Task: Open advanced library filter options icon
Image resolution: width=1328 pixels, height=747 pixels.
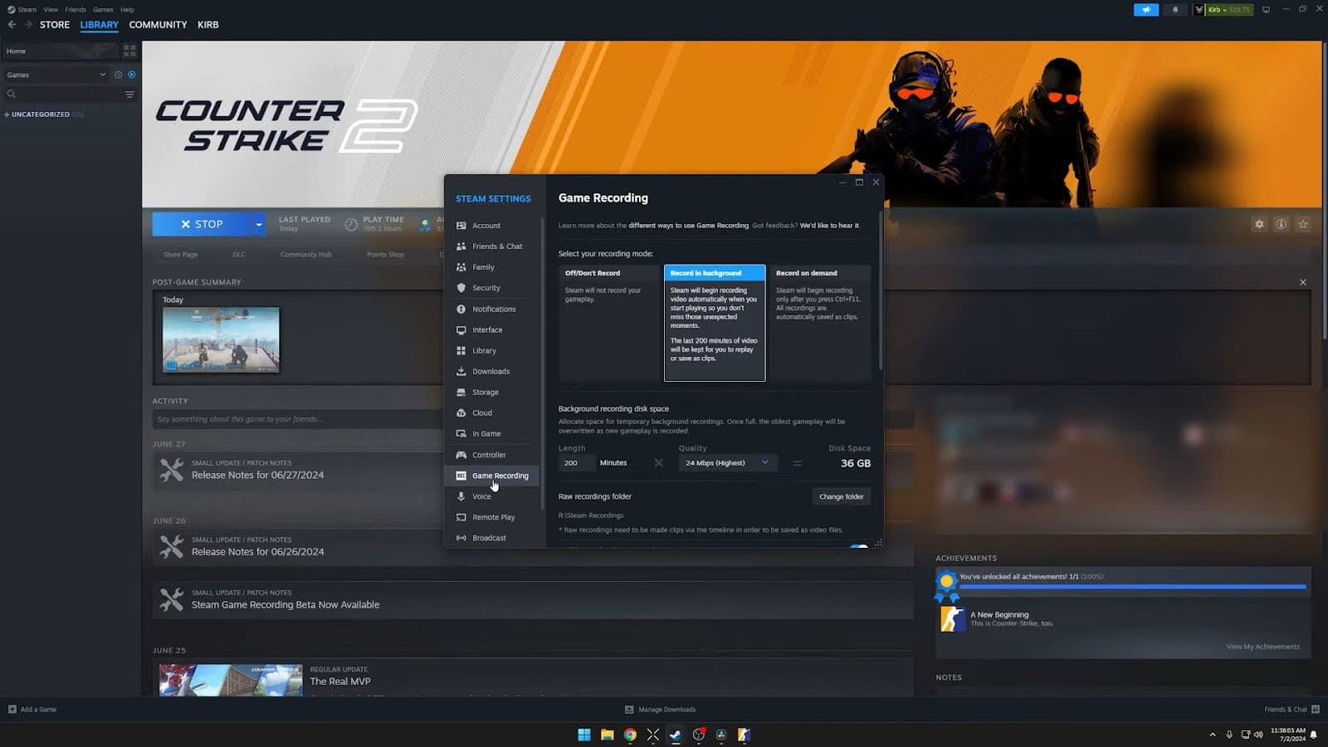Action: click(129, 95)
